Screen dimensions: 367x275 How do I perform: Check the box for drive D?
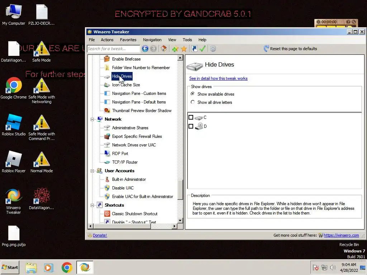point(191,126)
